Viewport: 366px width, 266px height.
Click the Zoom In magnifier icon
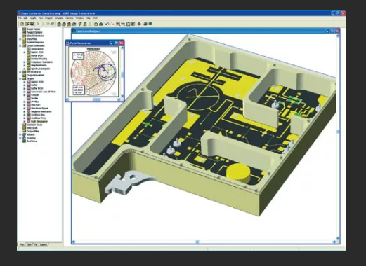[x=118, y=24]
